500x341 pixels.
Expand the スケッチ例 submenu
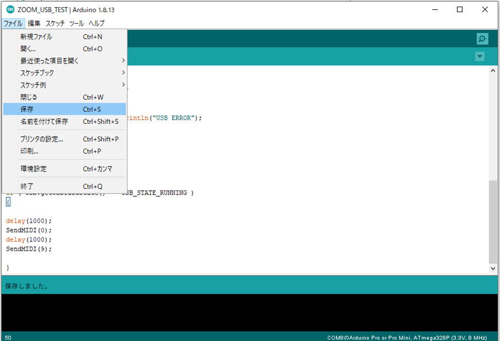(65, 85)
